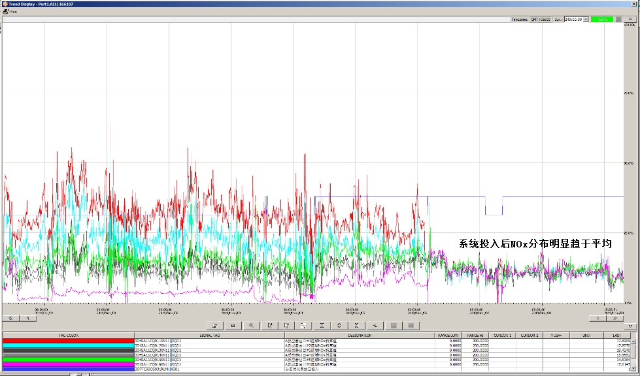
Task: Click the CURSOR 1 column header
Action: click(503, 336)
